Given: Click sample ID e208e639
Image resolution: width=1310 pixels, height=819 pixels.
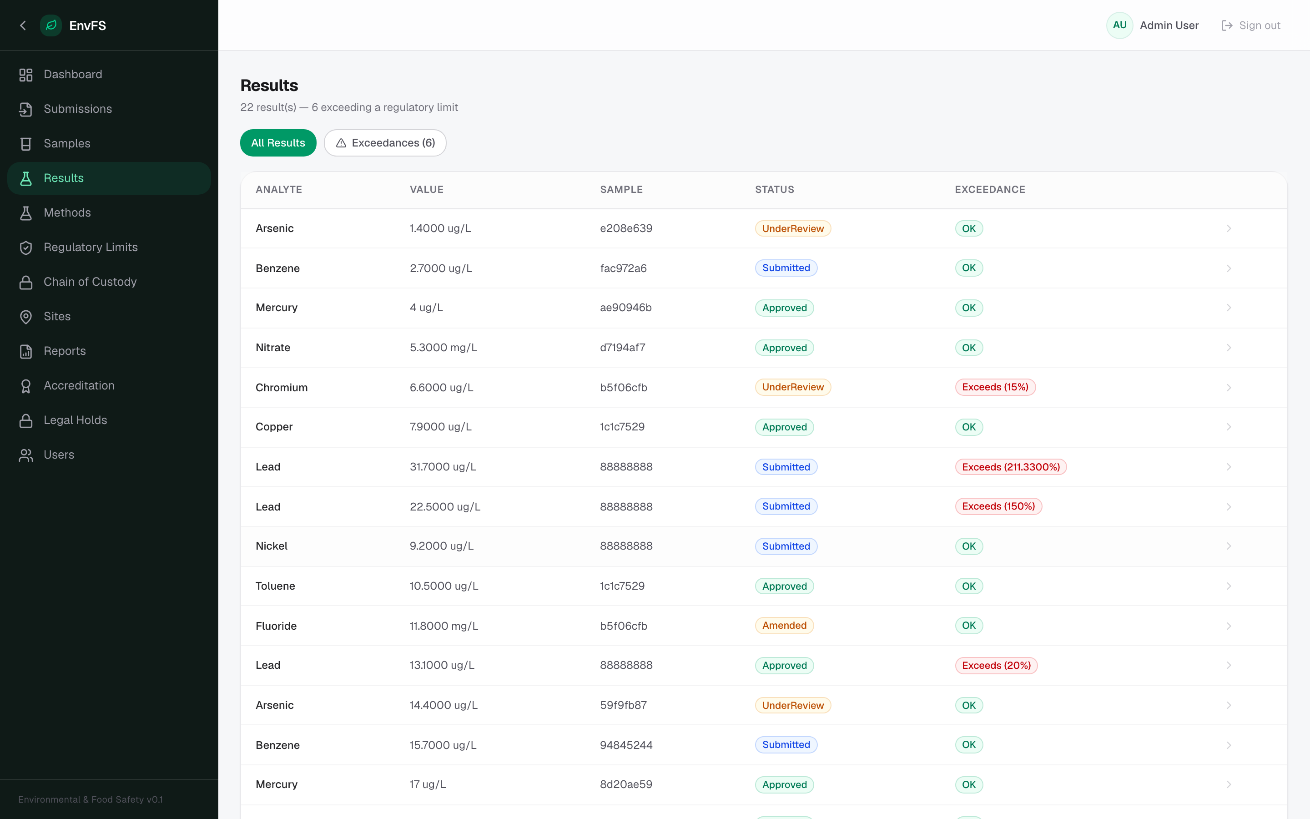Looking at the screenshot, I should click(x=626, y=228).
